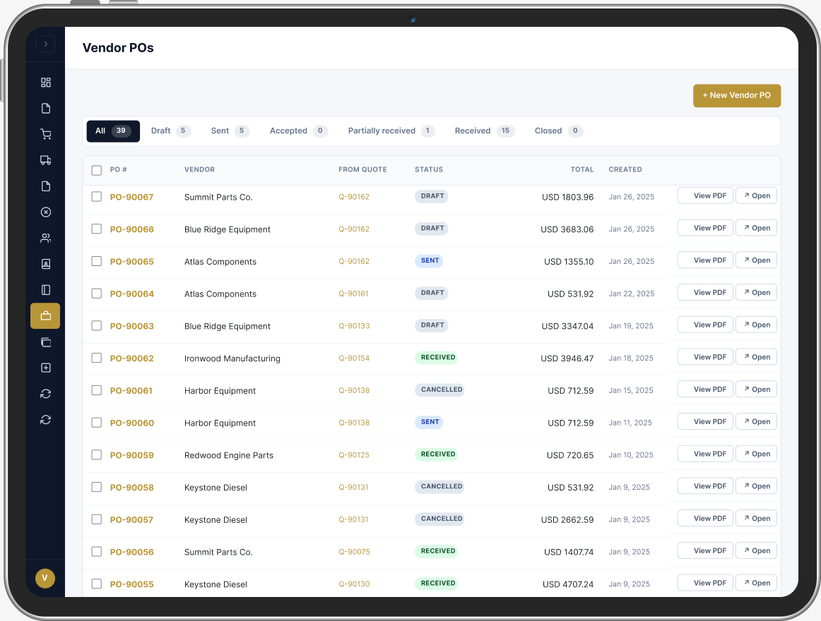
Task: Check the box for PO-90066
Action: point(96,229)
